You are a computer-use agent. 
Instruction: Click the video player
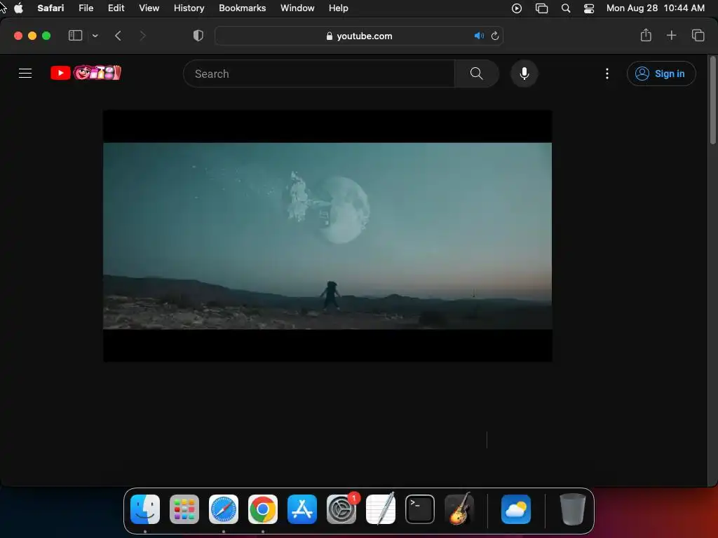tap(327, 235)
